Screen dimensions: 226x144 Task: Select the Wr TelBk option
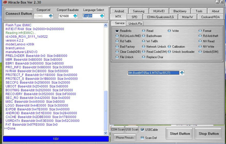tap(143, 41)
